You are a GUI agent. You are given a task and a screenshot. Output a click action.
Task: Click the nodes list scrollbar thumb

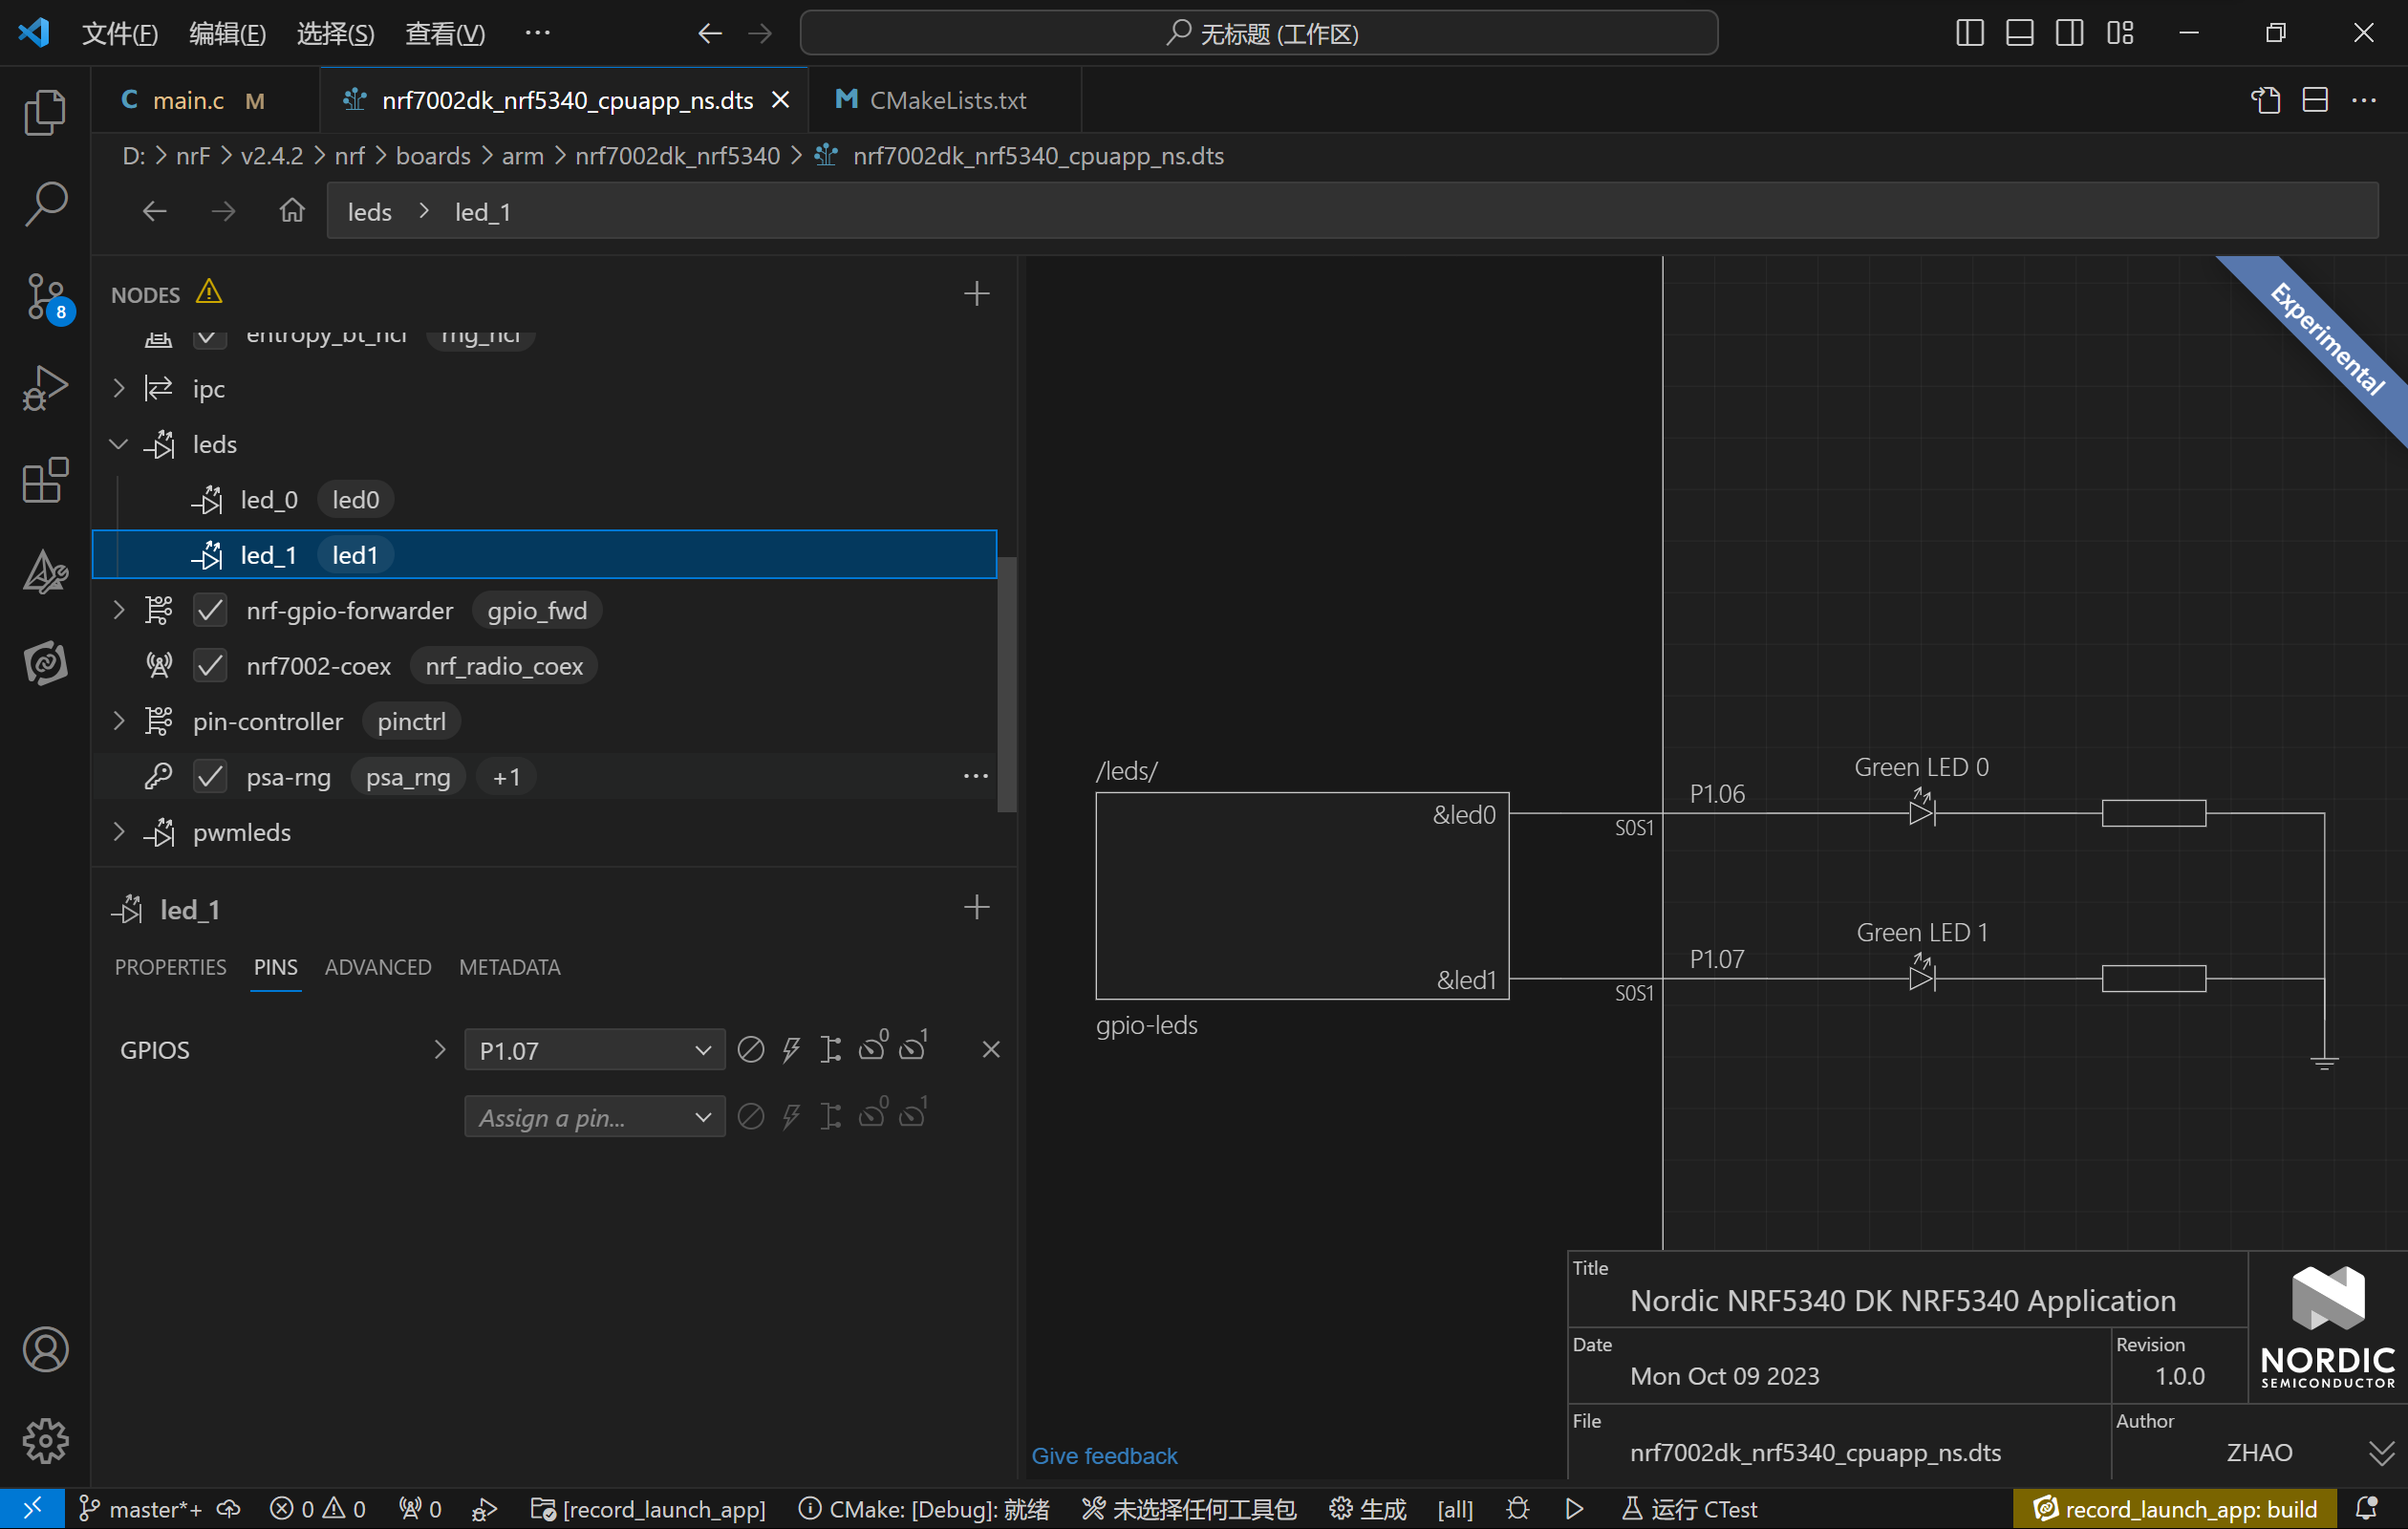click(1007, 685)
